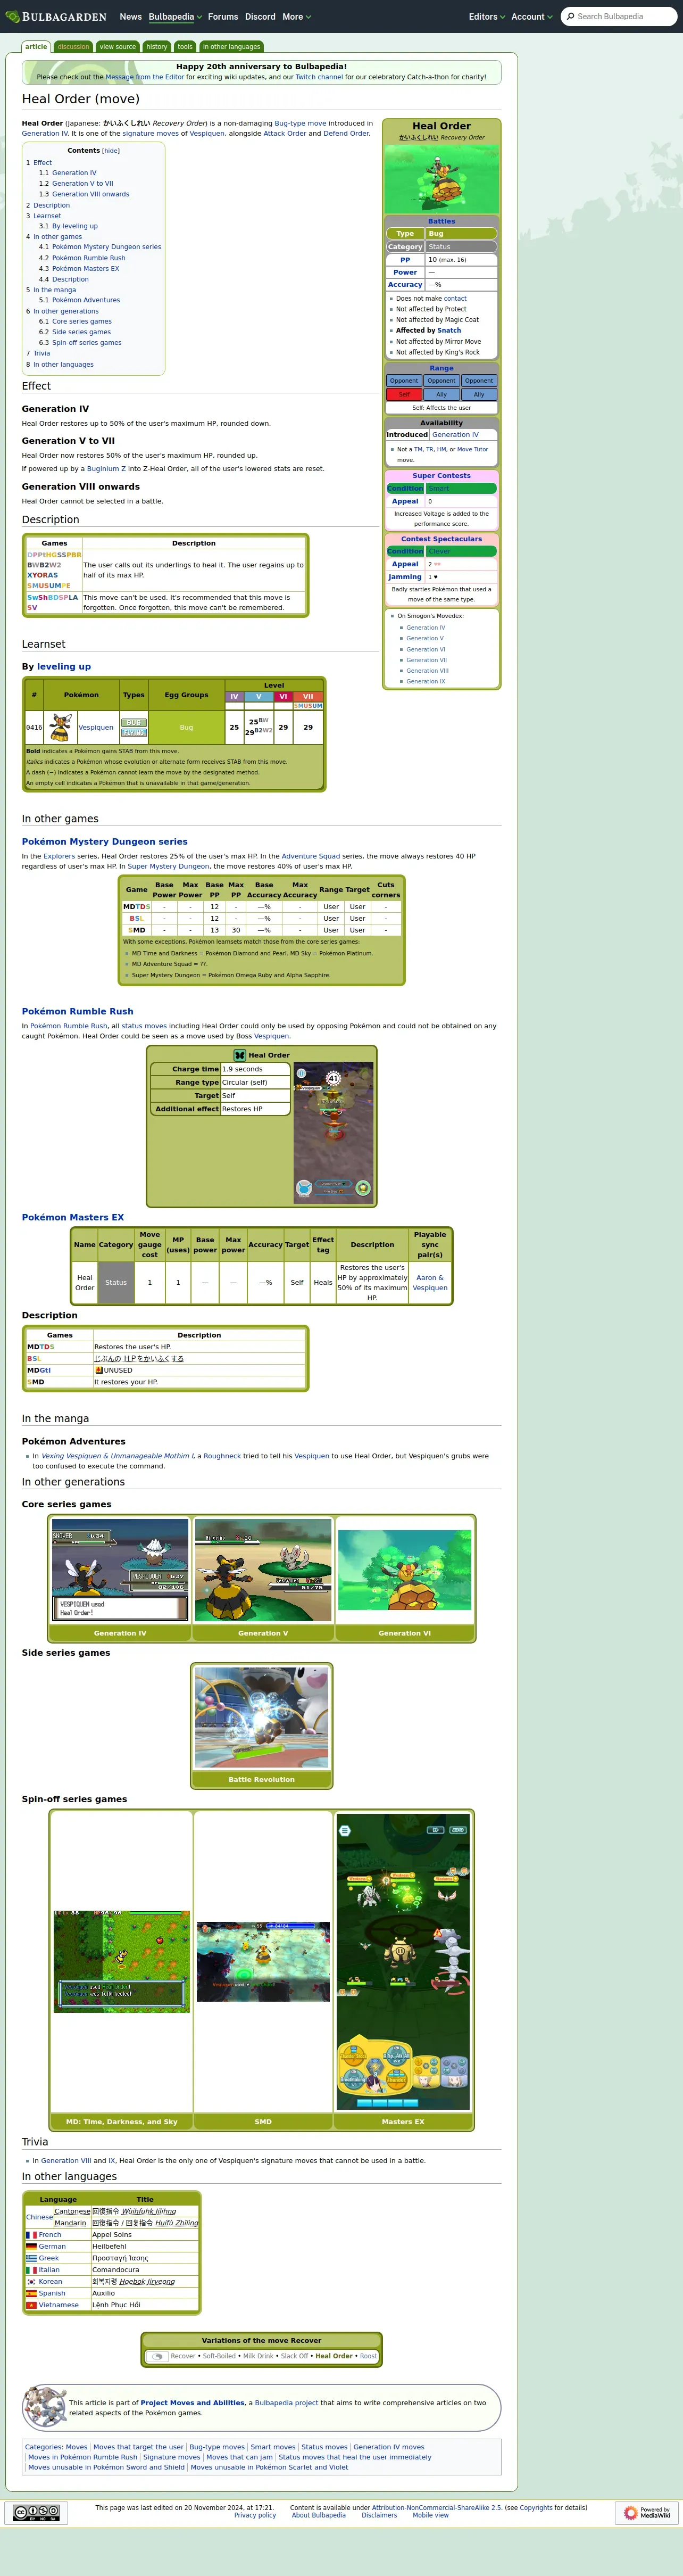The image size is (683, 2576).
Task: Jump to Pokémon Rumble Rush in contents
Action: [89, 258]
